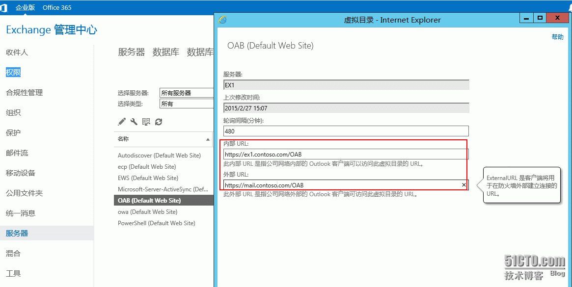
Task: Click the read-only 服务器 field showing EX1
Action: 346,84
